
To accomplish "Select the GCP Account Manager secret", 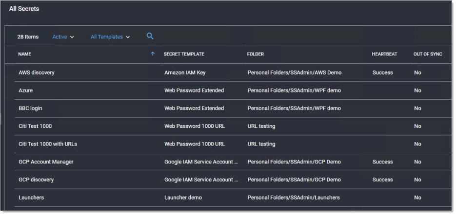I will click(46, 162).
